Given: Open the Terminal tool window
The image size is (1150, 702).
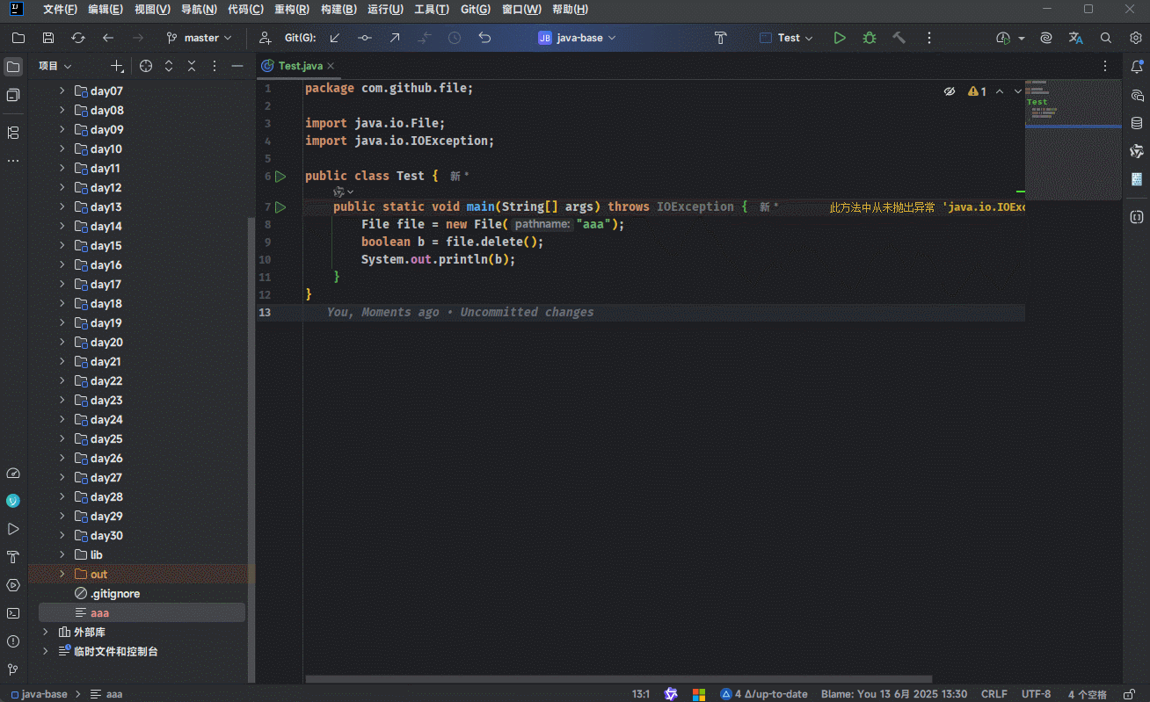Looking at the screenshot, I should [13, 613].
